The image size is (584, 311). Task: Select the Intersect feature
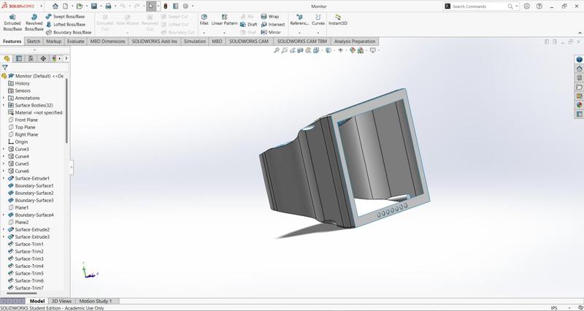pyautogui.click(x=273, y=24)
